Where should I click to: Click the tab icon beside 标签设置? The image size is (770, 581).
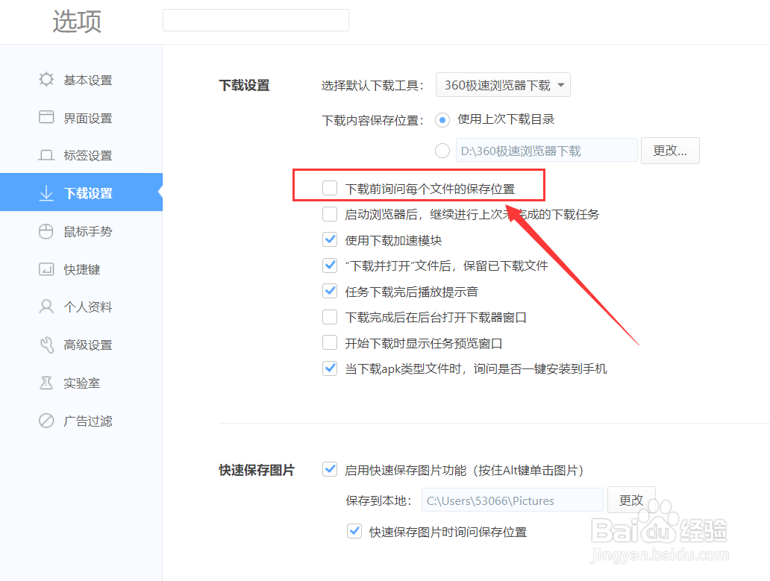pos(46,155)
